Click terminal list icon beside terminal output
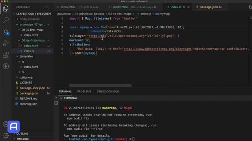The height and width of the screenshot is (141, 252). click(x=56, y=103)
